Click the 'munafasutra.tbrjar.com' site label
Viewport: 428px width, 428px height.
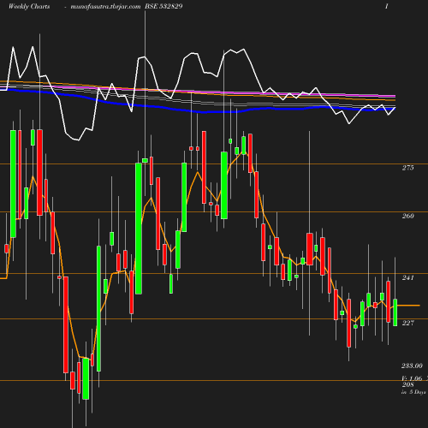pos(105,7)
